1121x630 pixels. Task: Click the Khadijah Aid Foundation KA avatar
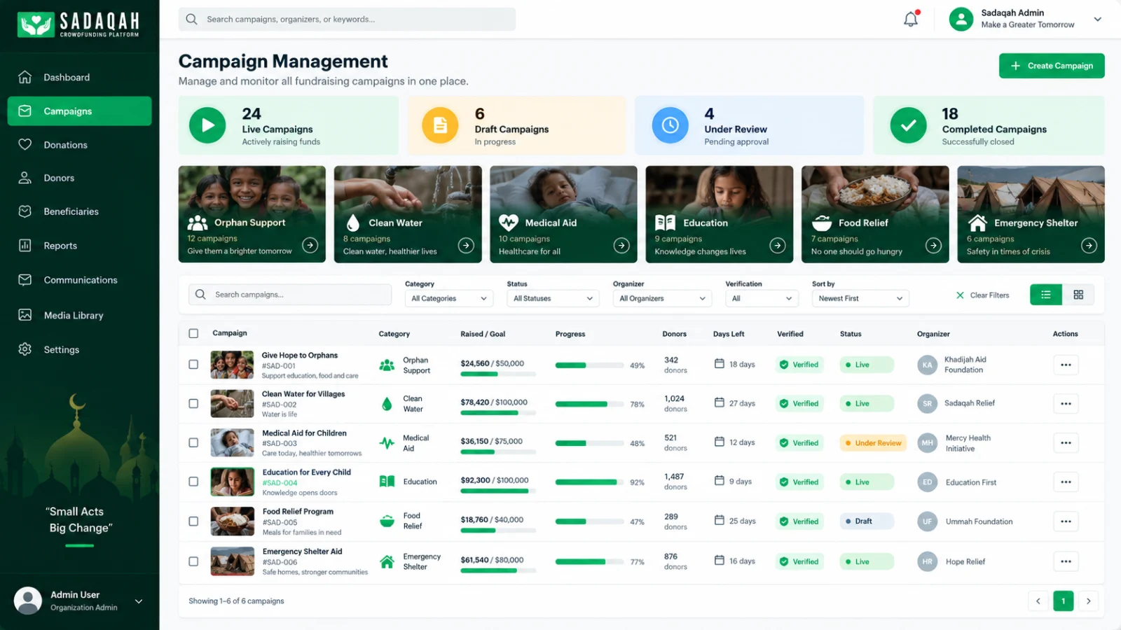pos(927,365)
